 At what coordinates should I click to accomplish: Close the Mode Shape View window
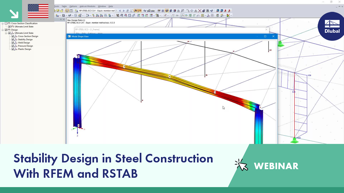click(x=273, y=36)
